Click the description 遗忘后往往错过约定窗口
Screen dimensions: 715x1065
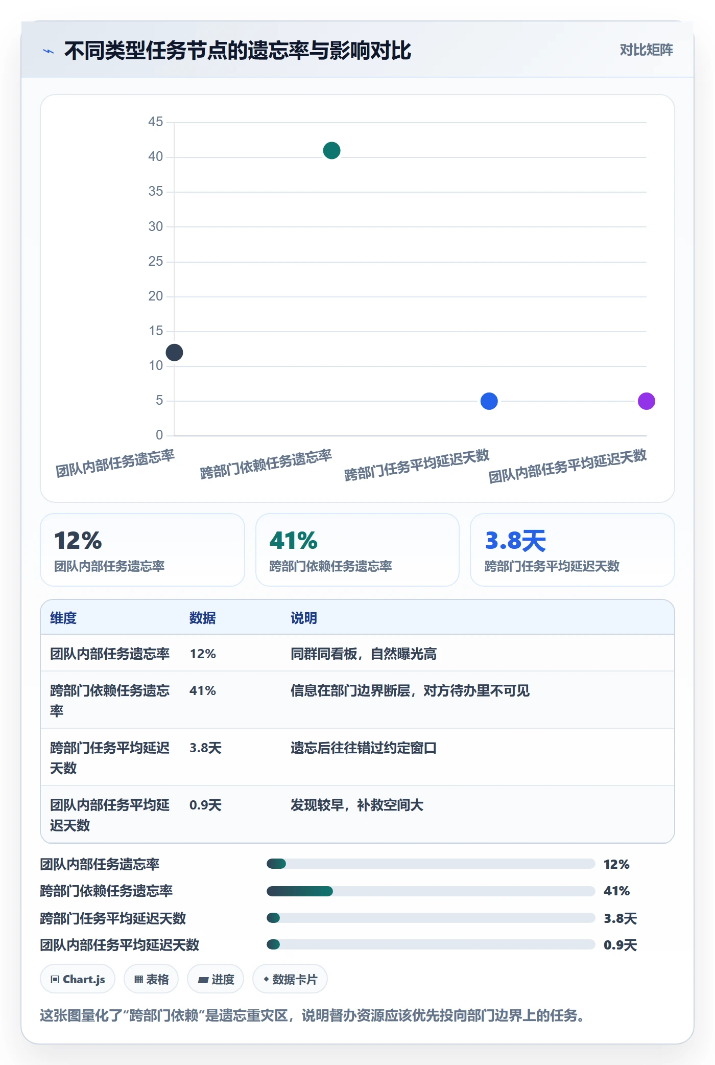click(x=364, y=748)
